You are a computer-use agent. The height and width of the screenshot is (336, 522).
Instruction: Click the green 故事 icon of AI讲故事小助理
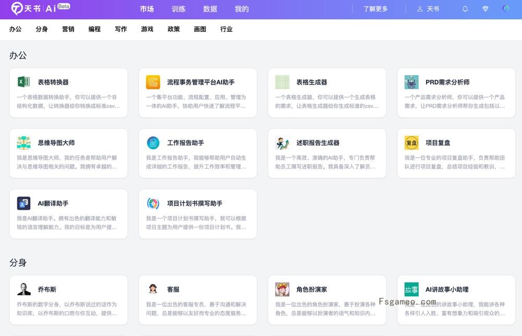coord(411,290)
